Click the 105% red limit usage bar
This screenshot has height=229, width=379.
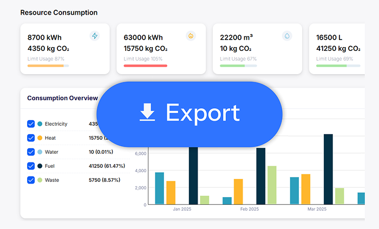[146, 66]
